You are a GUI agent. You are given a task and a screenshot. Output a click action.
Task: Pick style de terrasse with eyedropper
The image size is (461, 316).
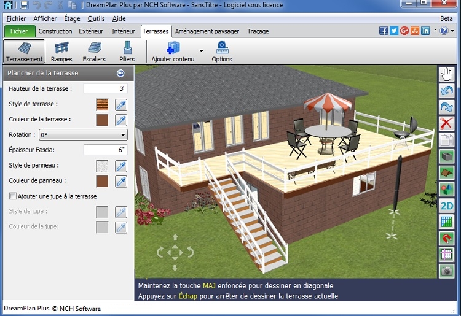(x=121, y=104)
